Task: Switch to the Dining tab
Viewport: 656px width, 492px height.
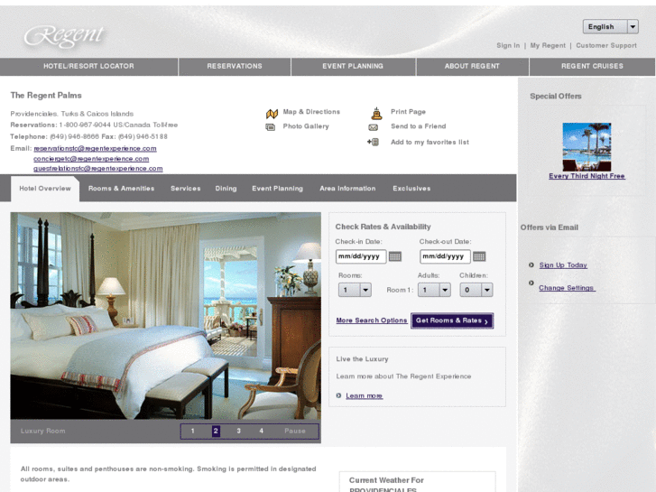Action: pyautogui.click(x=226, y=189)
